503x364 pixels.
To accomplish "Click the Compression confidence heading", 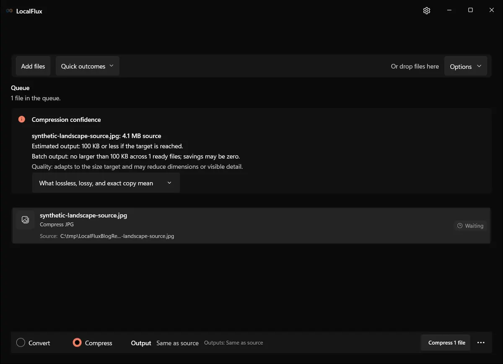I will [x=66, y=119].
